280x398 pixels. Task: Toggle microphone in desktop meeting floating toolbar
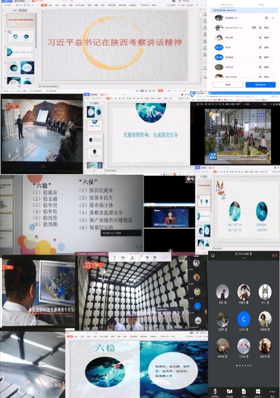click(115, 257)
